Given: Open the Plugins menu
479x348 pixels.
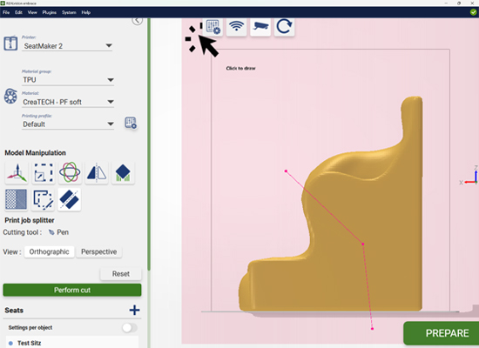Looking at the screenshot, I should (49, 12).
